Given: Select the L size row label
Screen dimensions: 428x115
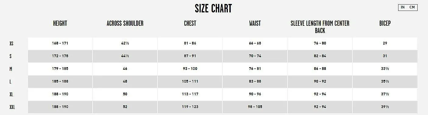Looking at the screenshot, I should tap(10, 82).
